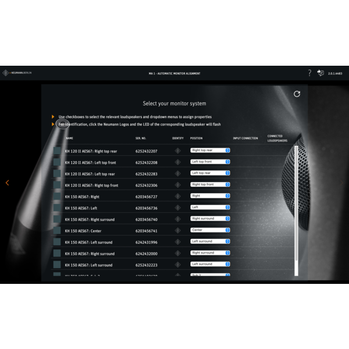This screenshot has width=349, height=349.
Task: Tick checkbox for KH 150 AES67: Center
Action: tap(57, 230)
